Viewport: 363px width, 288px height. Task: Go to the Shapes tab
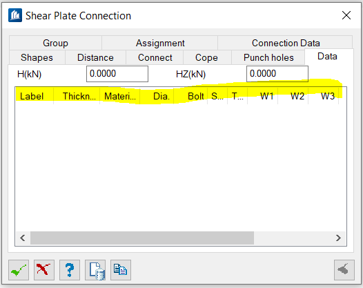pos(37,57)
